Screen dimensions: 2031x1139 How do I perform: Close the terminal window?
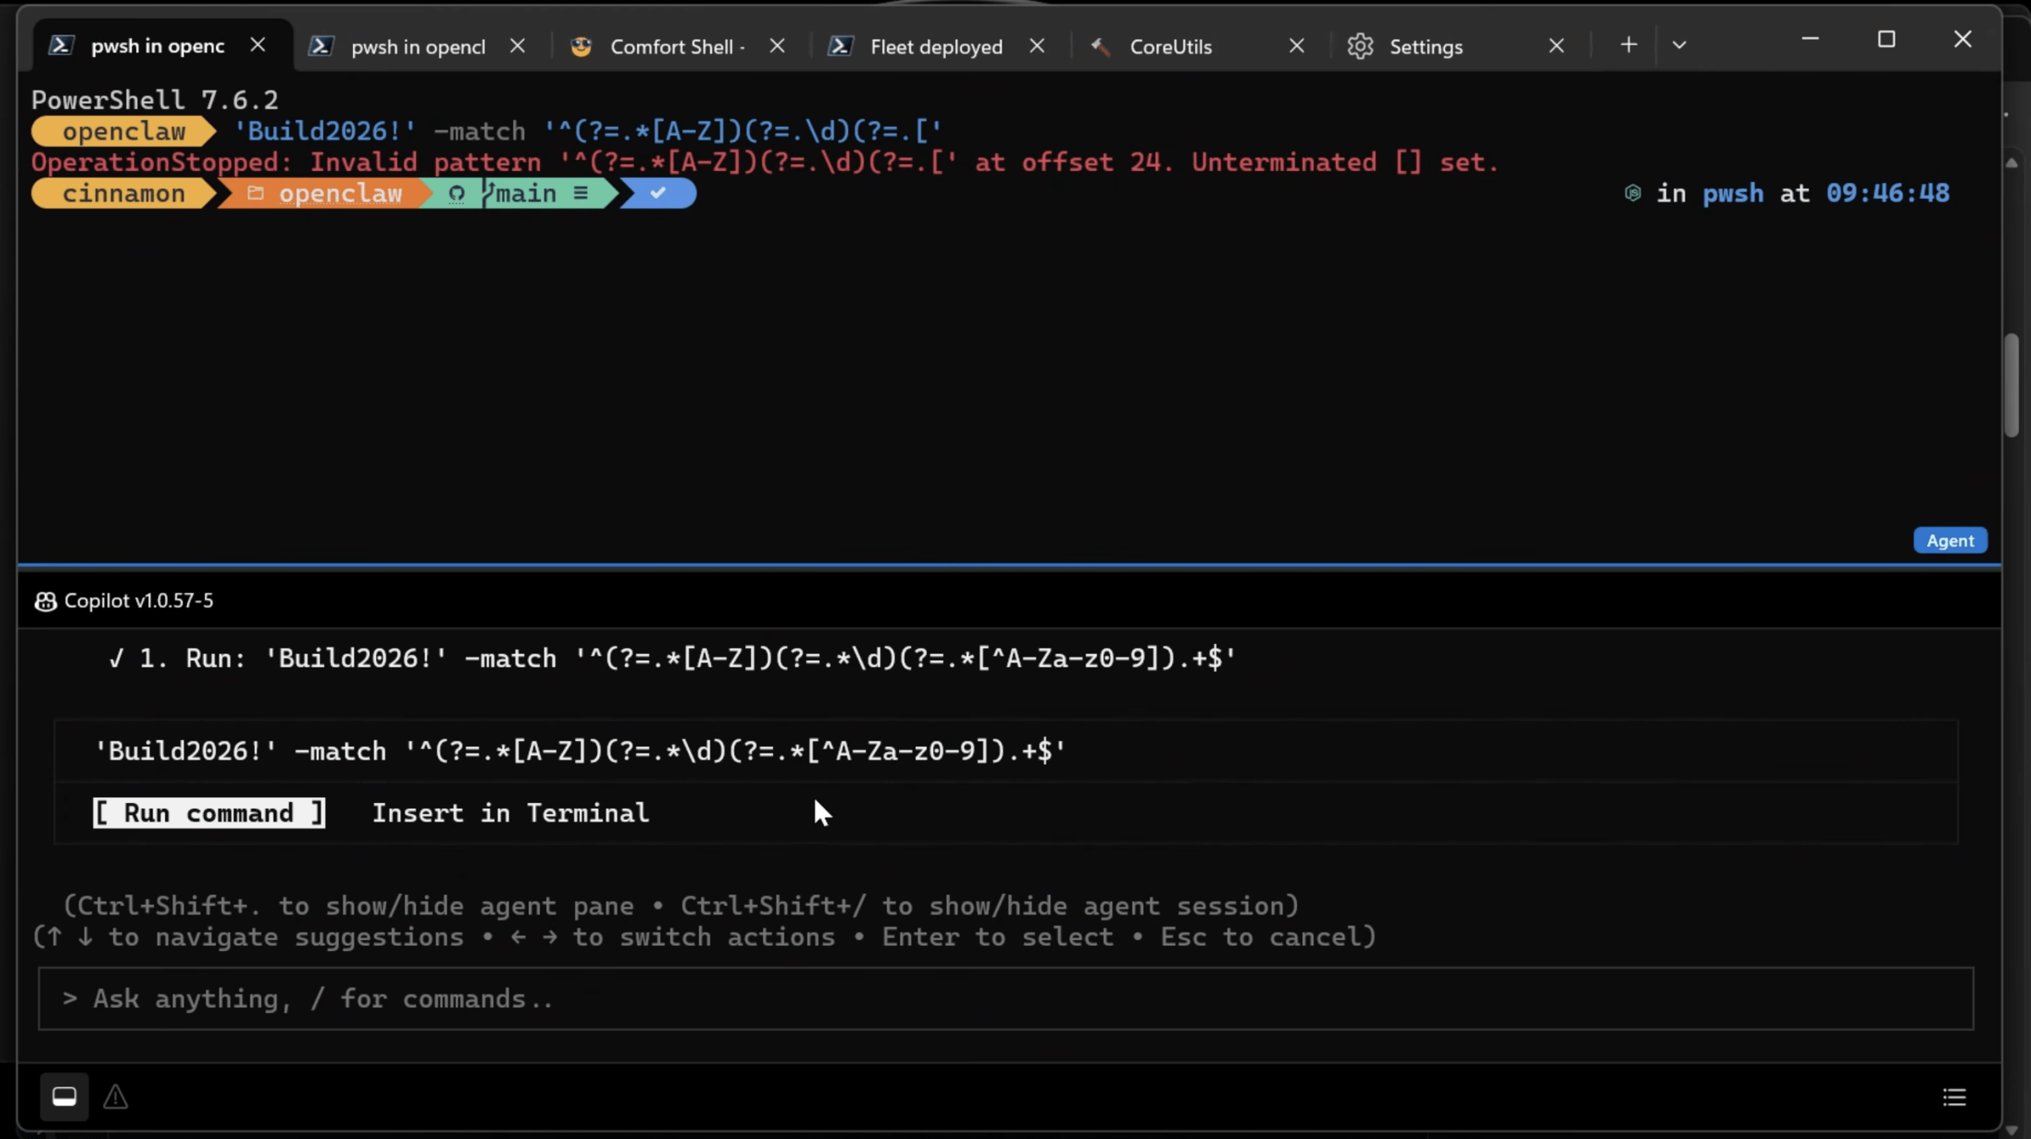1962,40
